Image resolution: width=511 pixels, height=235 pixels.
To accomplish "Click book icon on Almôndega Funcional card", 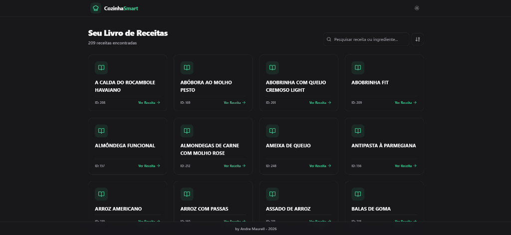I will [101, 131].
